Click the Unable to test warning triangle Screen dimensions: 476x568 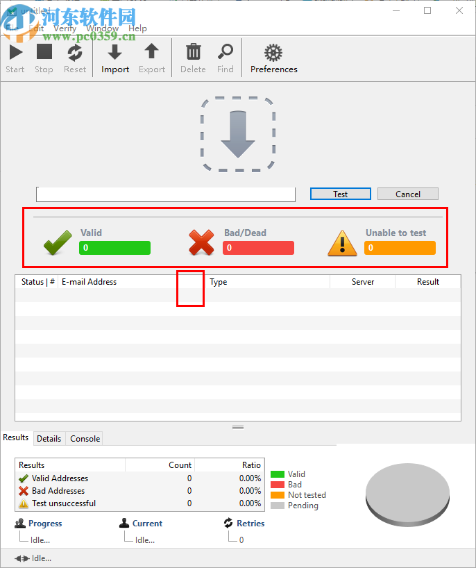pos(343,243)
